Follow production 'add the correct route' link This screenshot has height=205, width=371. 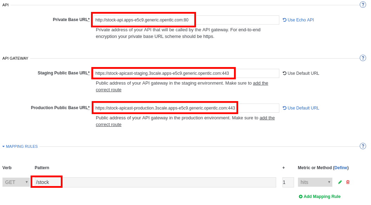[x=267, y=118]
